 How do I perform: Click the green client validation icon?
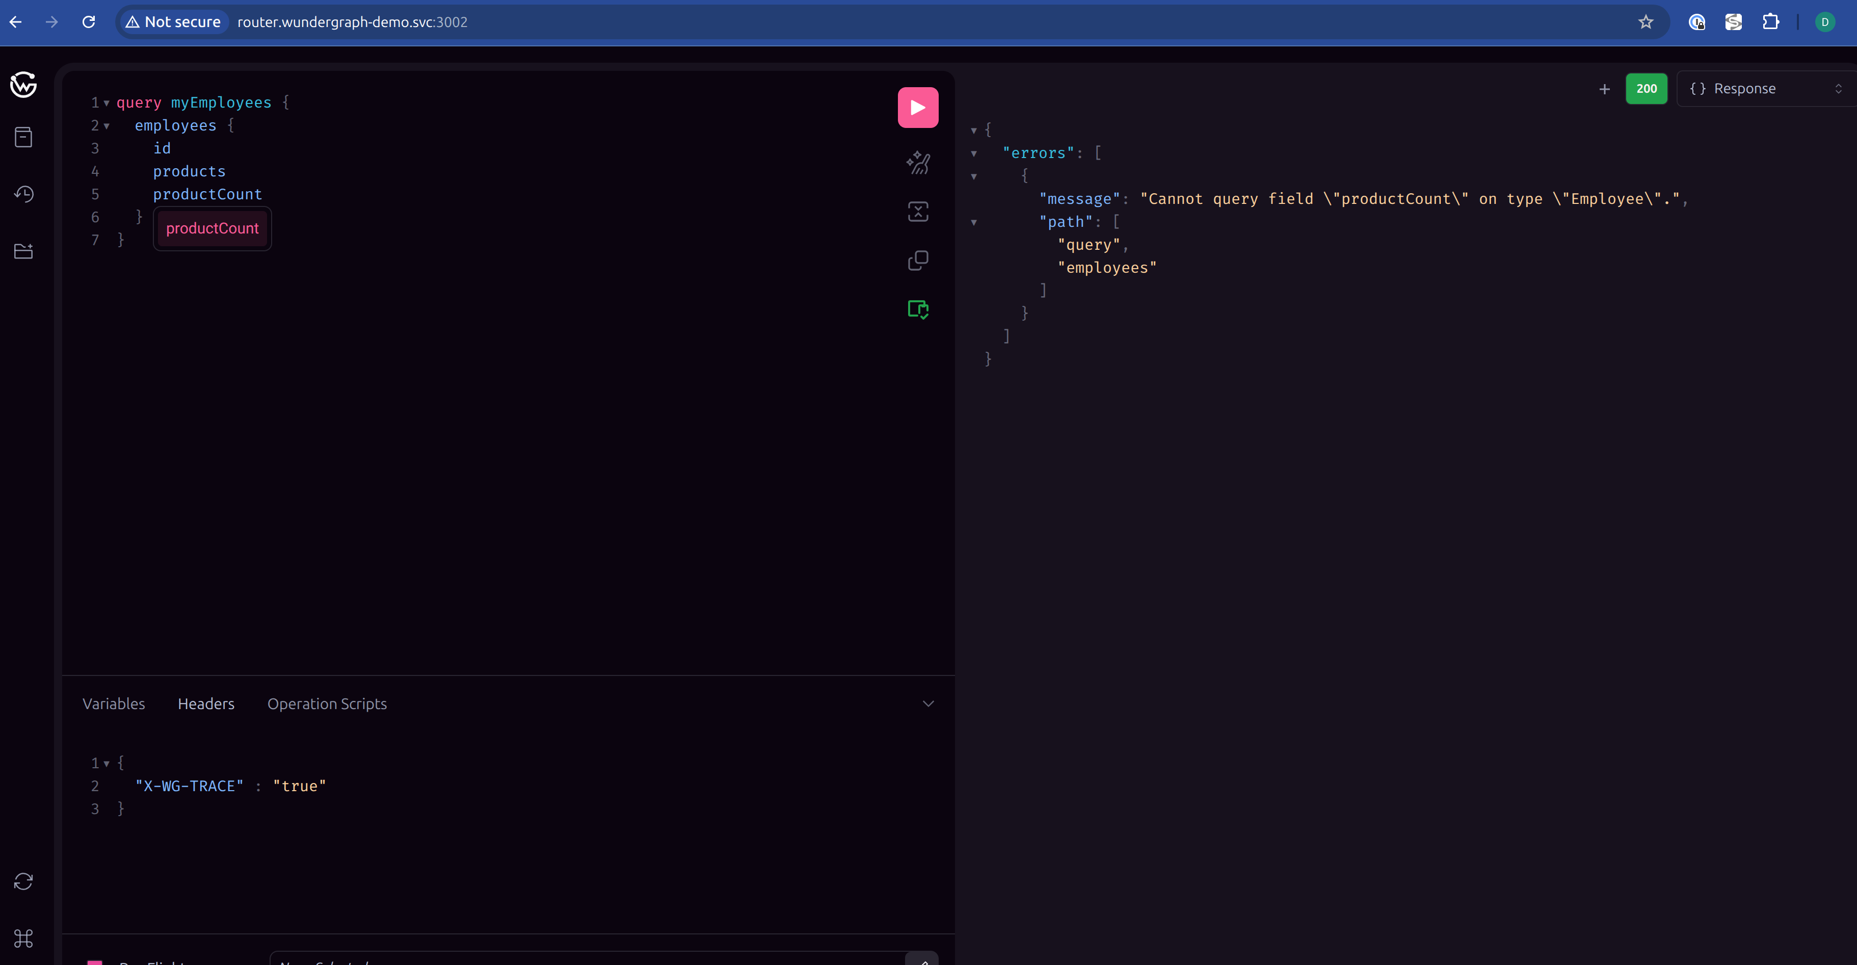coord(917,309)
